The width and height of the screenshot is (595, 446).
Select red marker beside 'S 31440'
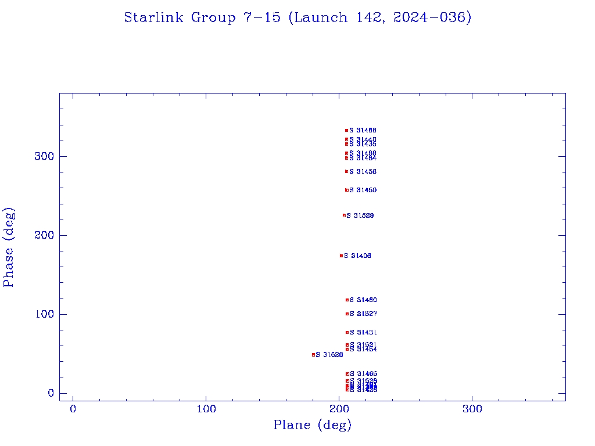(x=346, y=139)
